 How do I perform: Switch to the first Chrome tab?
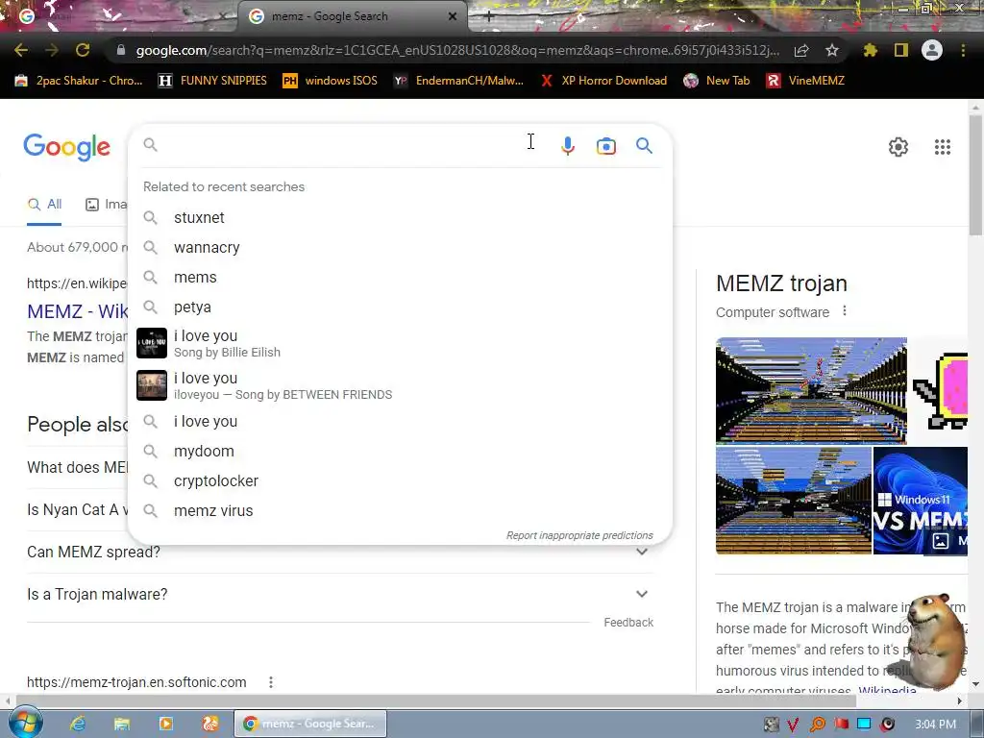pyautogui.click(x=119, y=16)
